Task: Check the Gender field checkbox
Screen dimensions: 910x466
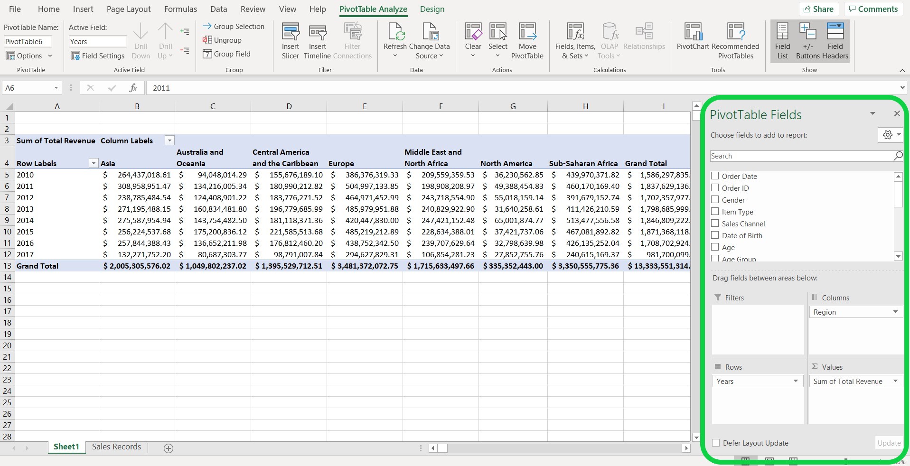Action: point(715,200)
